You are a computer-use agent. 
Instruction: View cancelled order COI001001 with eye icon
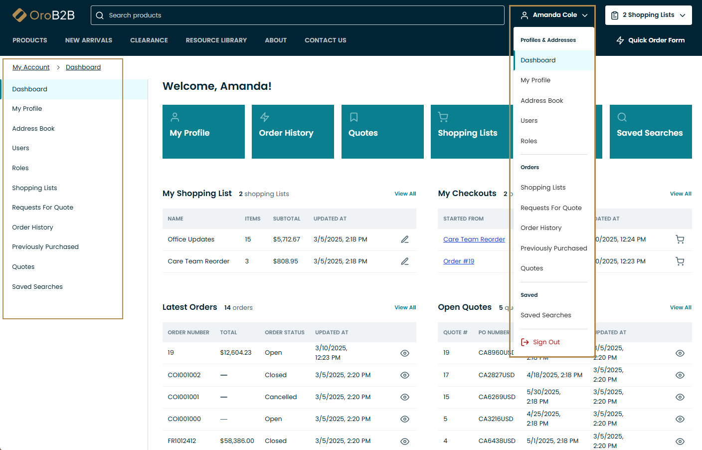(x=404, y=397)
